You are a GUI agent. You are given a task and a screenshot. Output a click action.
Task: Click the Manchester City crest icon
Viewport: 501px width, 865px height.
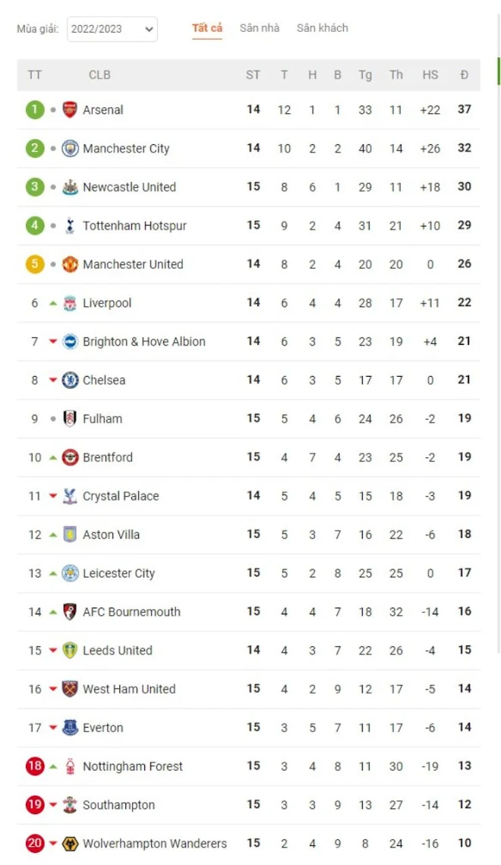70,148
